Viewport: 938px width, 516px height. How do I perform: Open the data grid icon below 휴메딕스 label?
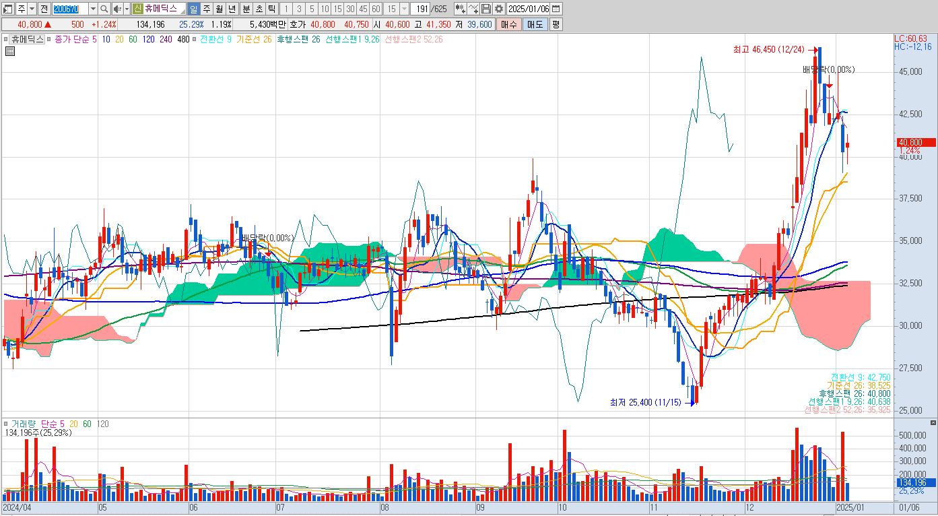coord(10,50)
